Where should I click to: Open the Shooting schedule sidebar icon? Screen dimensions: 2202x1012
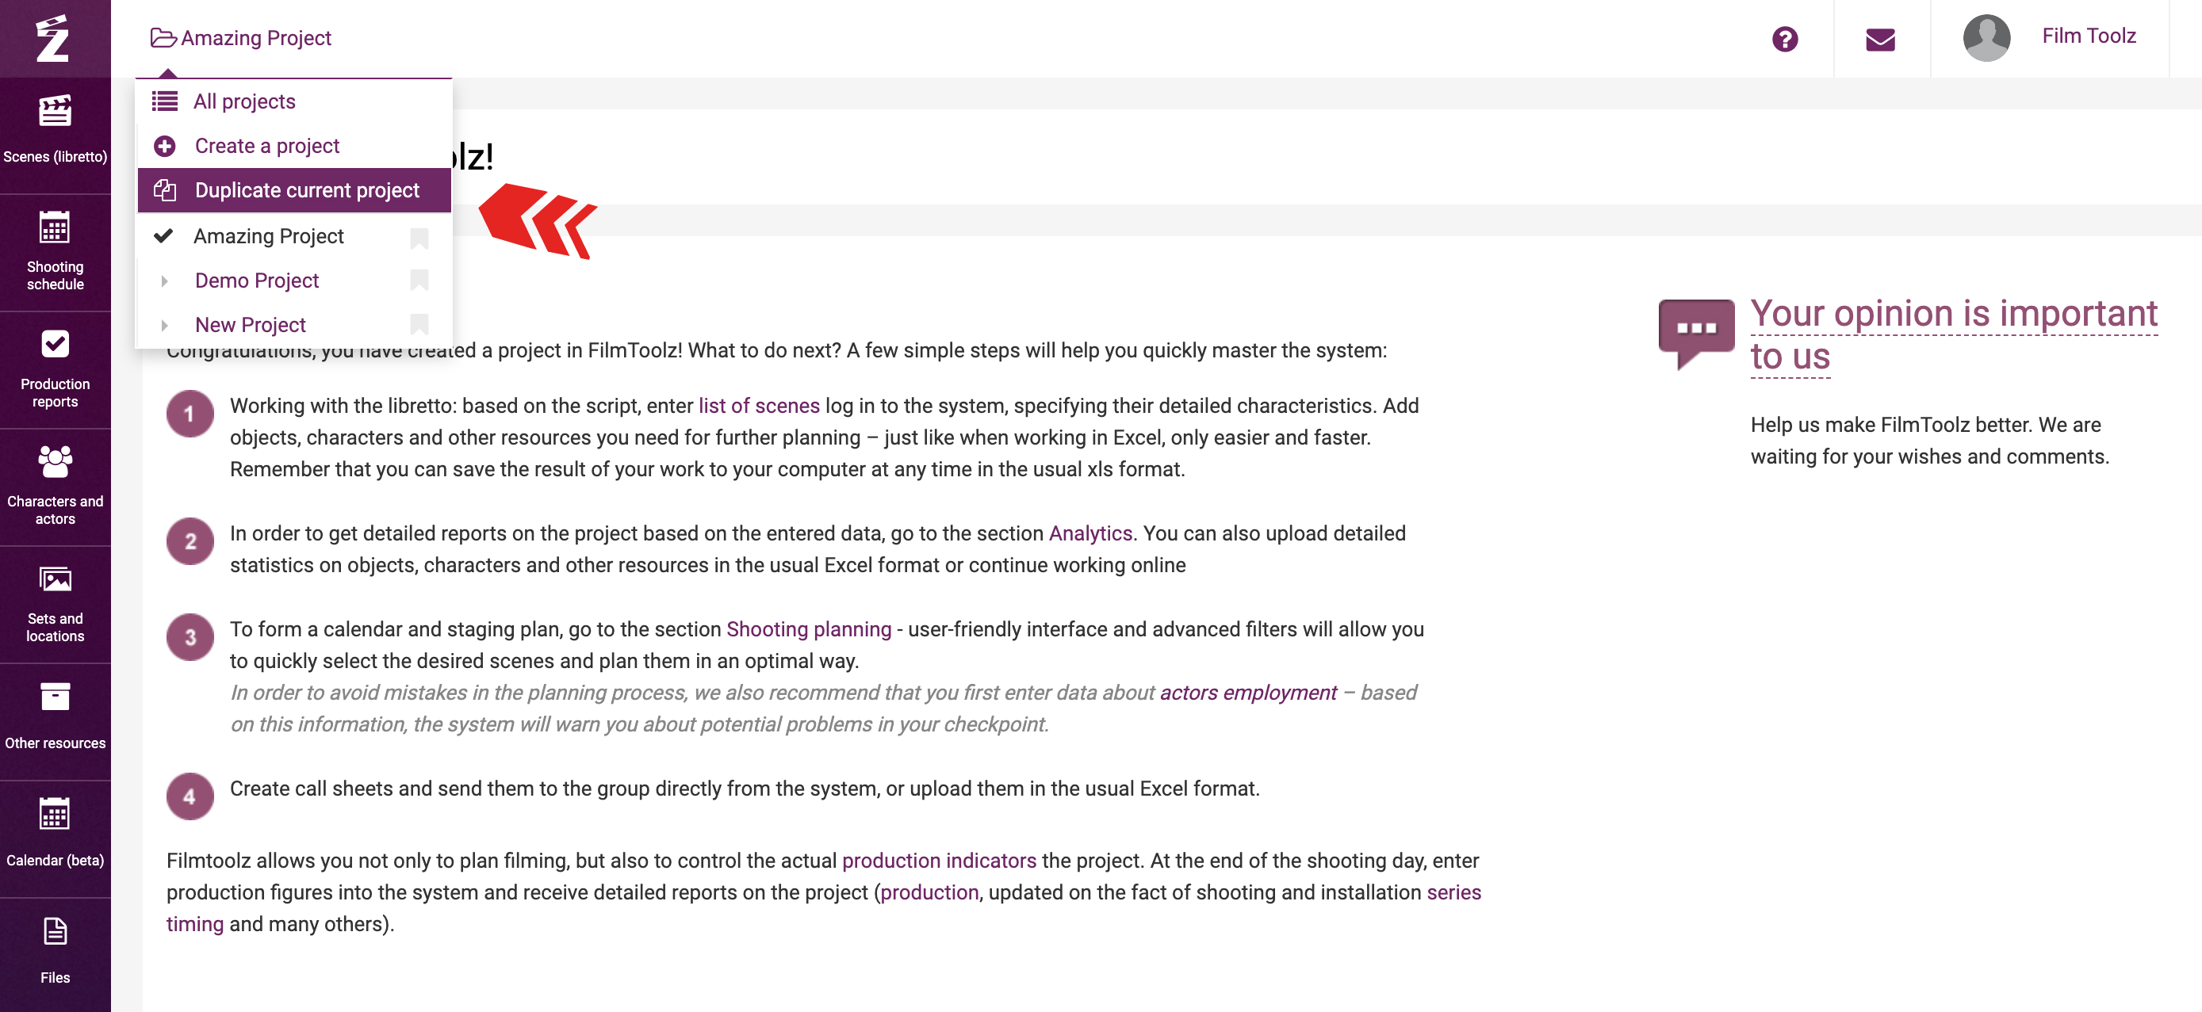click(55, 228)
